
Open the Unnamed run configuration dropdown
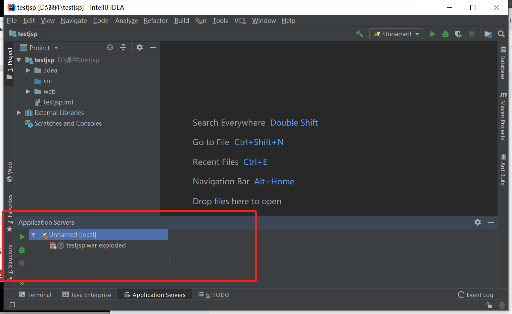396,34
